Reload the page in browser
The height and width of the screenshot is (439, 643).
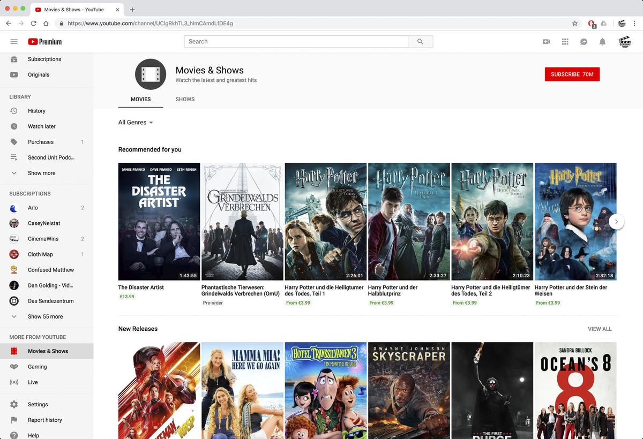point(33,24)
